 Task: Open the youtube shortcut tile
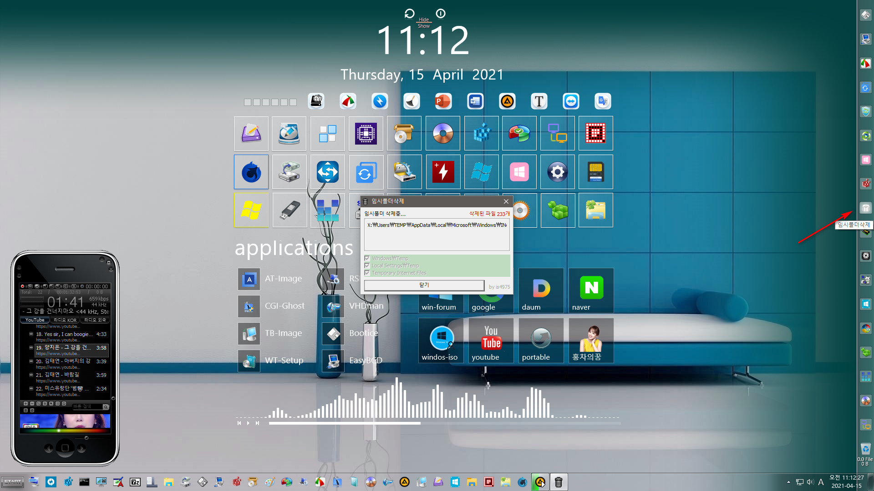491,341
